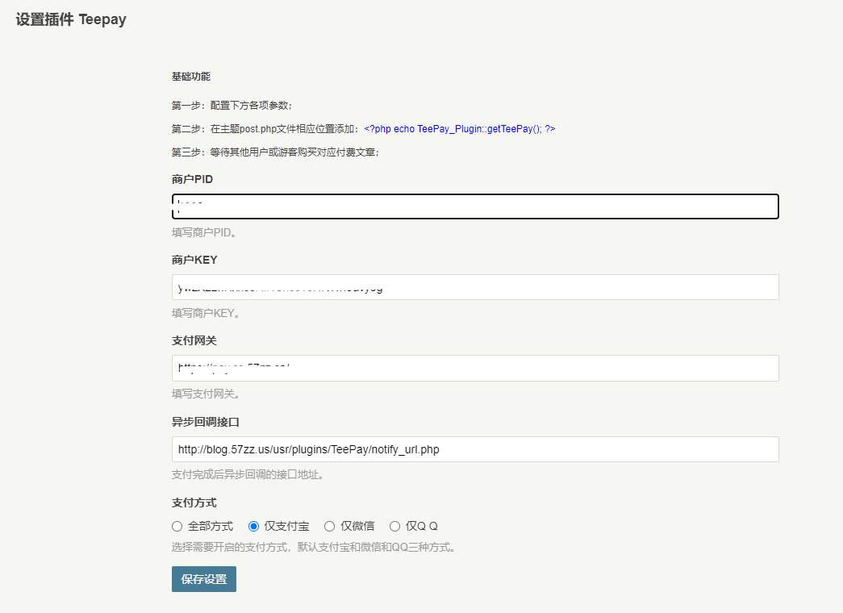The image size is (843, 613).
Task: Click the 商户KEY input field
Action: click(x=475, y=287)
